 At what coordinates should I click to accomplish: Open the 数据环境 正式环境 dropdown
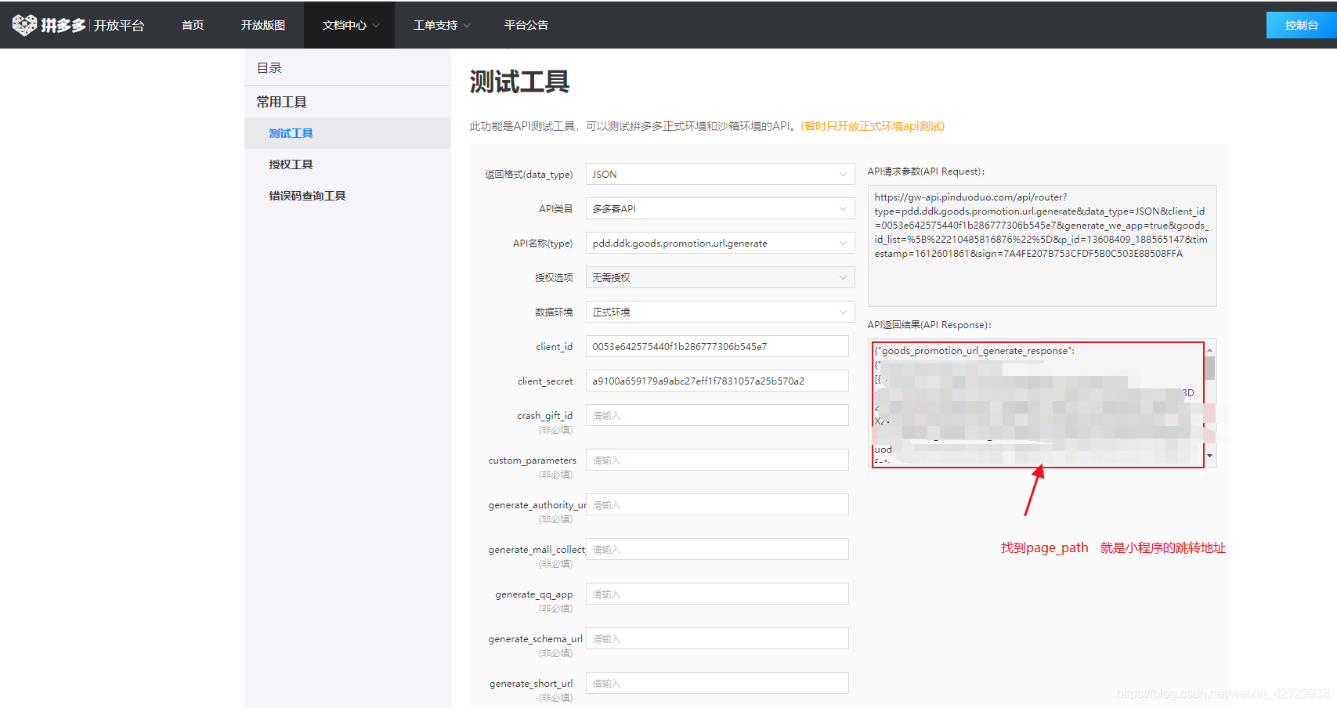pyautogui.click(x=720, y=312)
